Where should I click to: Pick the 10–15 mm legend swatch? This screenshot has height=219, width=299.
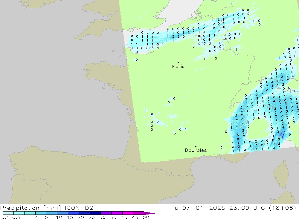click(62, 213)
